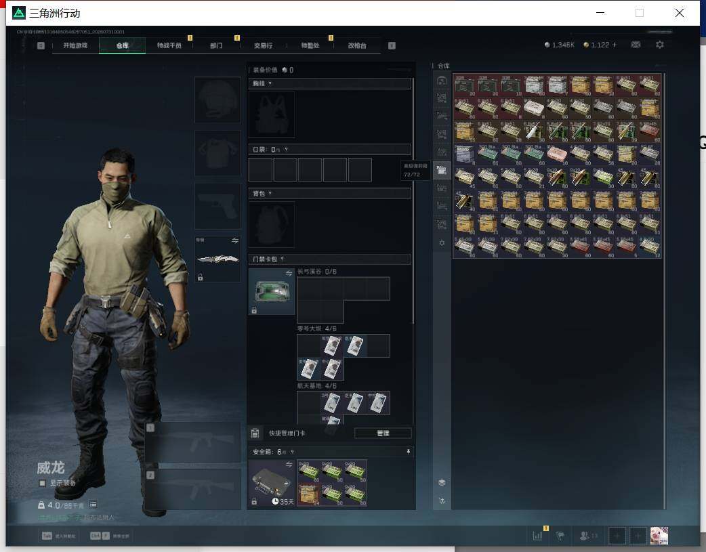Viewport: 706px width, 552px height.
Task: Switch to the 特战干员 tab
Action: (169, 45)
